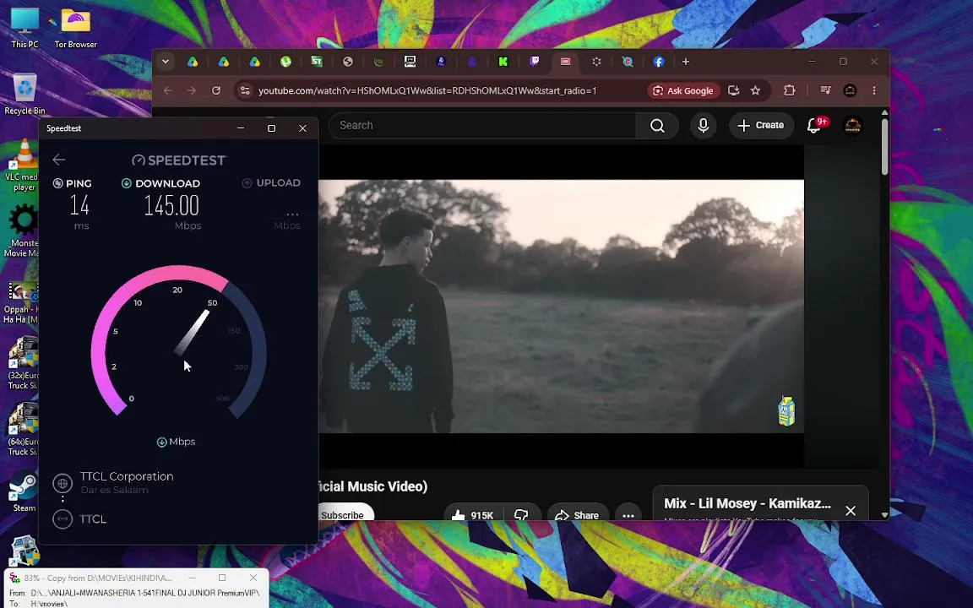
Task: Open This PC desktop icon
Action: coord(24,27)
